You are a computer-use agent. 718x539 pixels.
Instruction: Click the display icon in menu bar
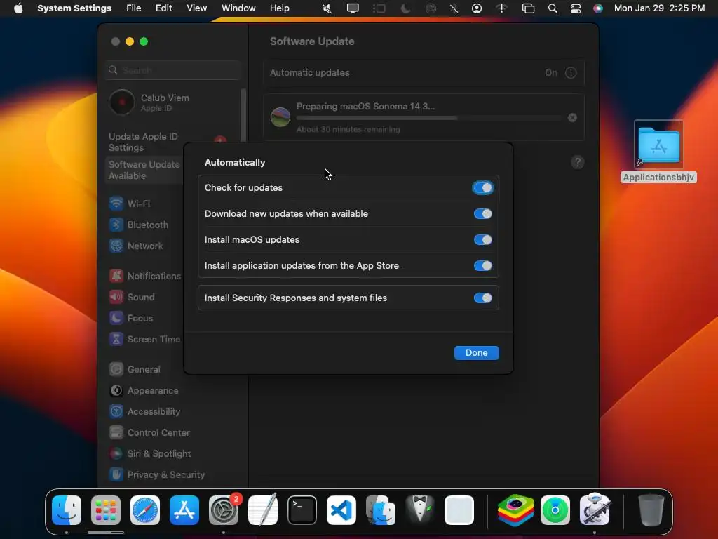point(353,8)
